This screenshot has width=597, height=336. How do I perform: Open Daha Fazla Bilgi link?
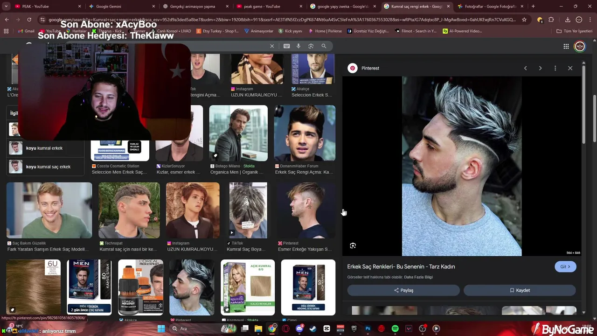[418, 277]
